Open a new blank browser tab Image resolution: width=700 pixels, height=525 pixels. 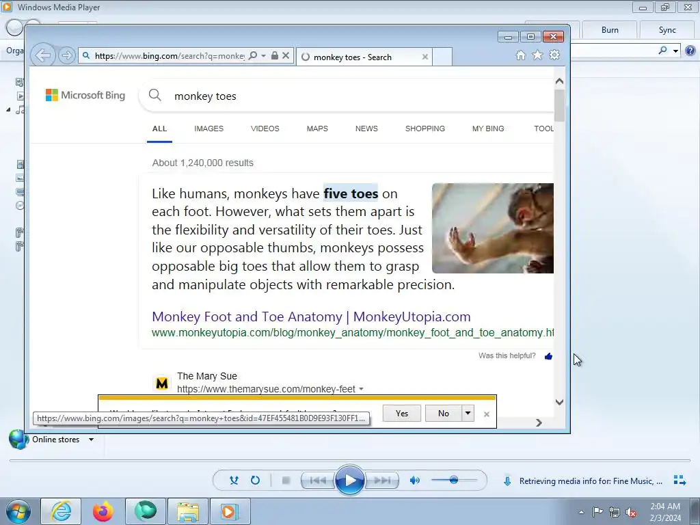(442, 57)
